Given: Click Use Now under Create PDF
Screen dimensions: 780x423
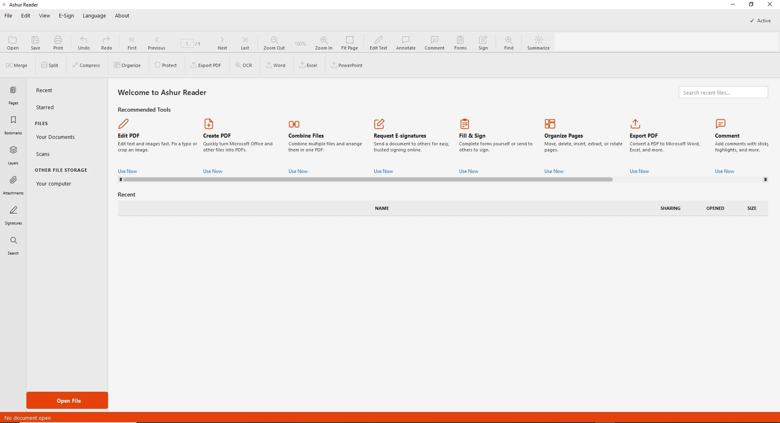Looking at the screenshot, I should [213, 171].
